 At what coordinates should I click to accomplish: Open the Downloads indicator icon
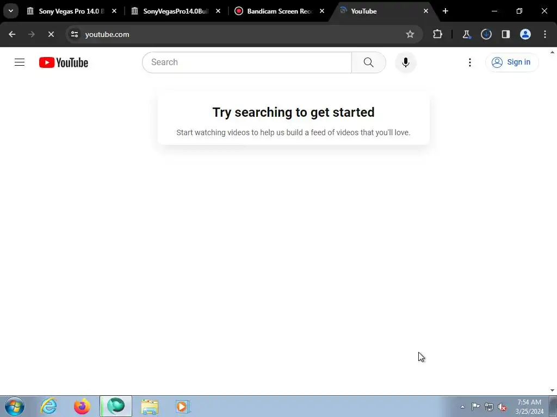(x=486, y=34)
